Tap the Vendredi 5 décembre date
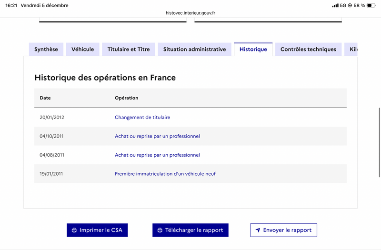Image resolution: width=381 pixels, height=250 pixels. pyautogui.click(x=44, y=5)
